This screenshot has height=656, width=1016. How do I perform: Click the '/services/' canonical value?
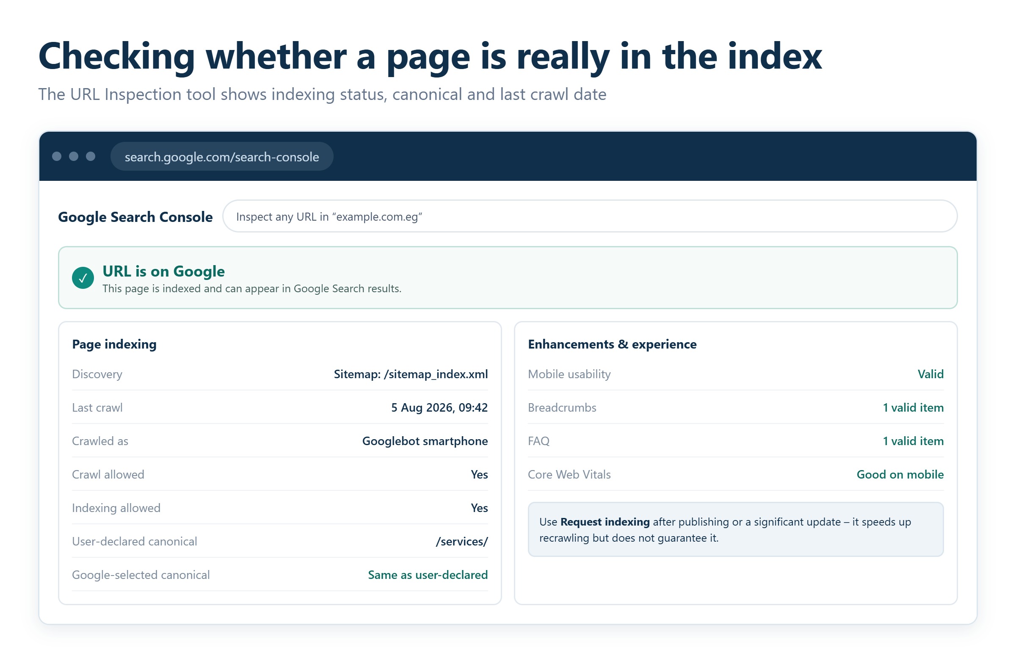click(461, 541)
